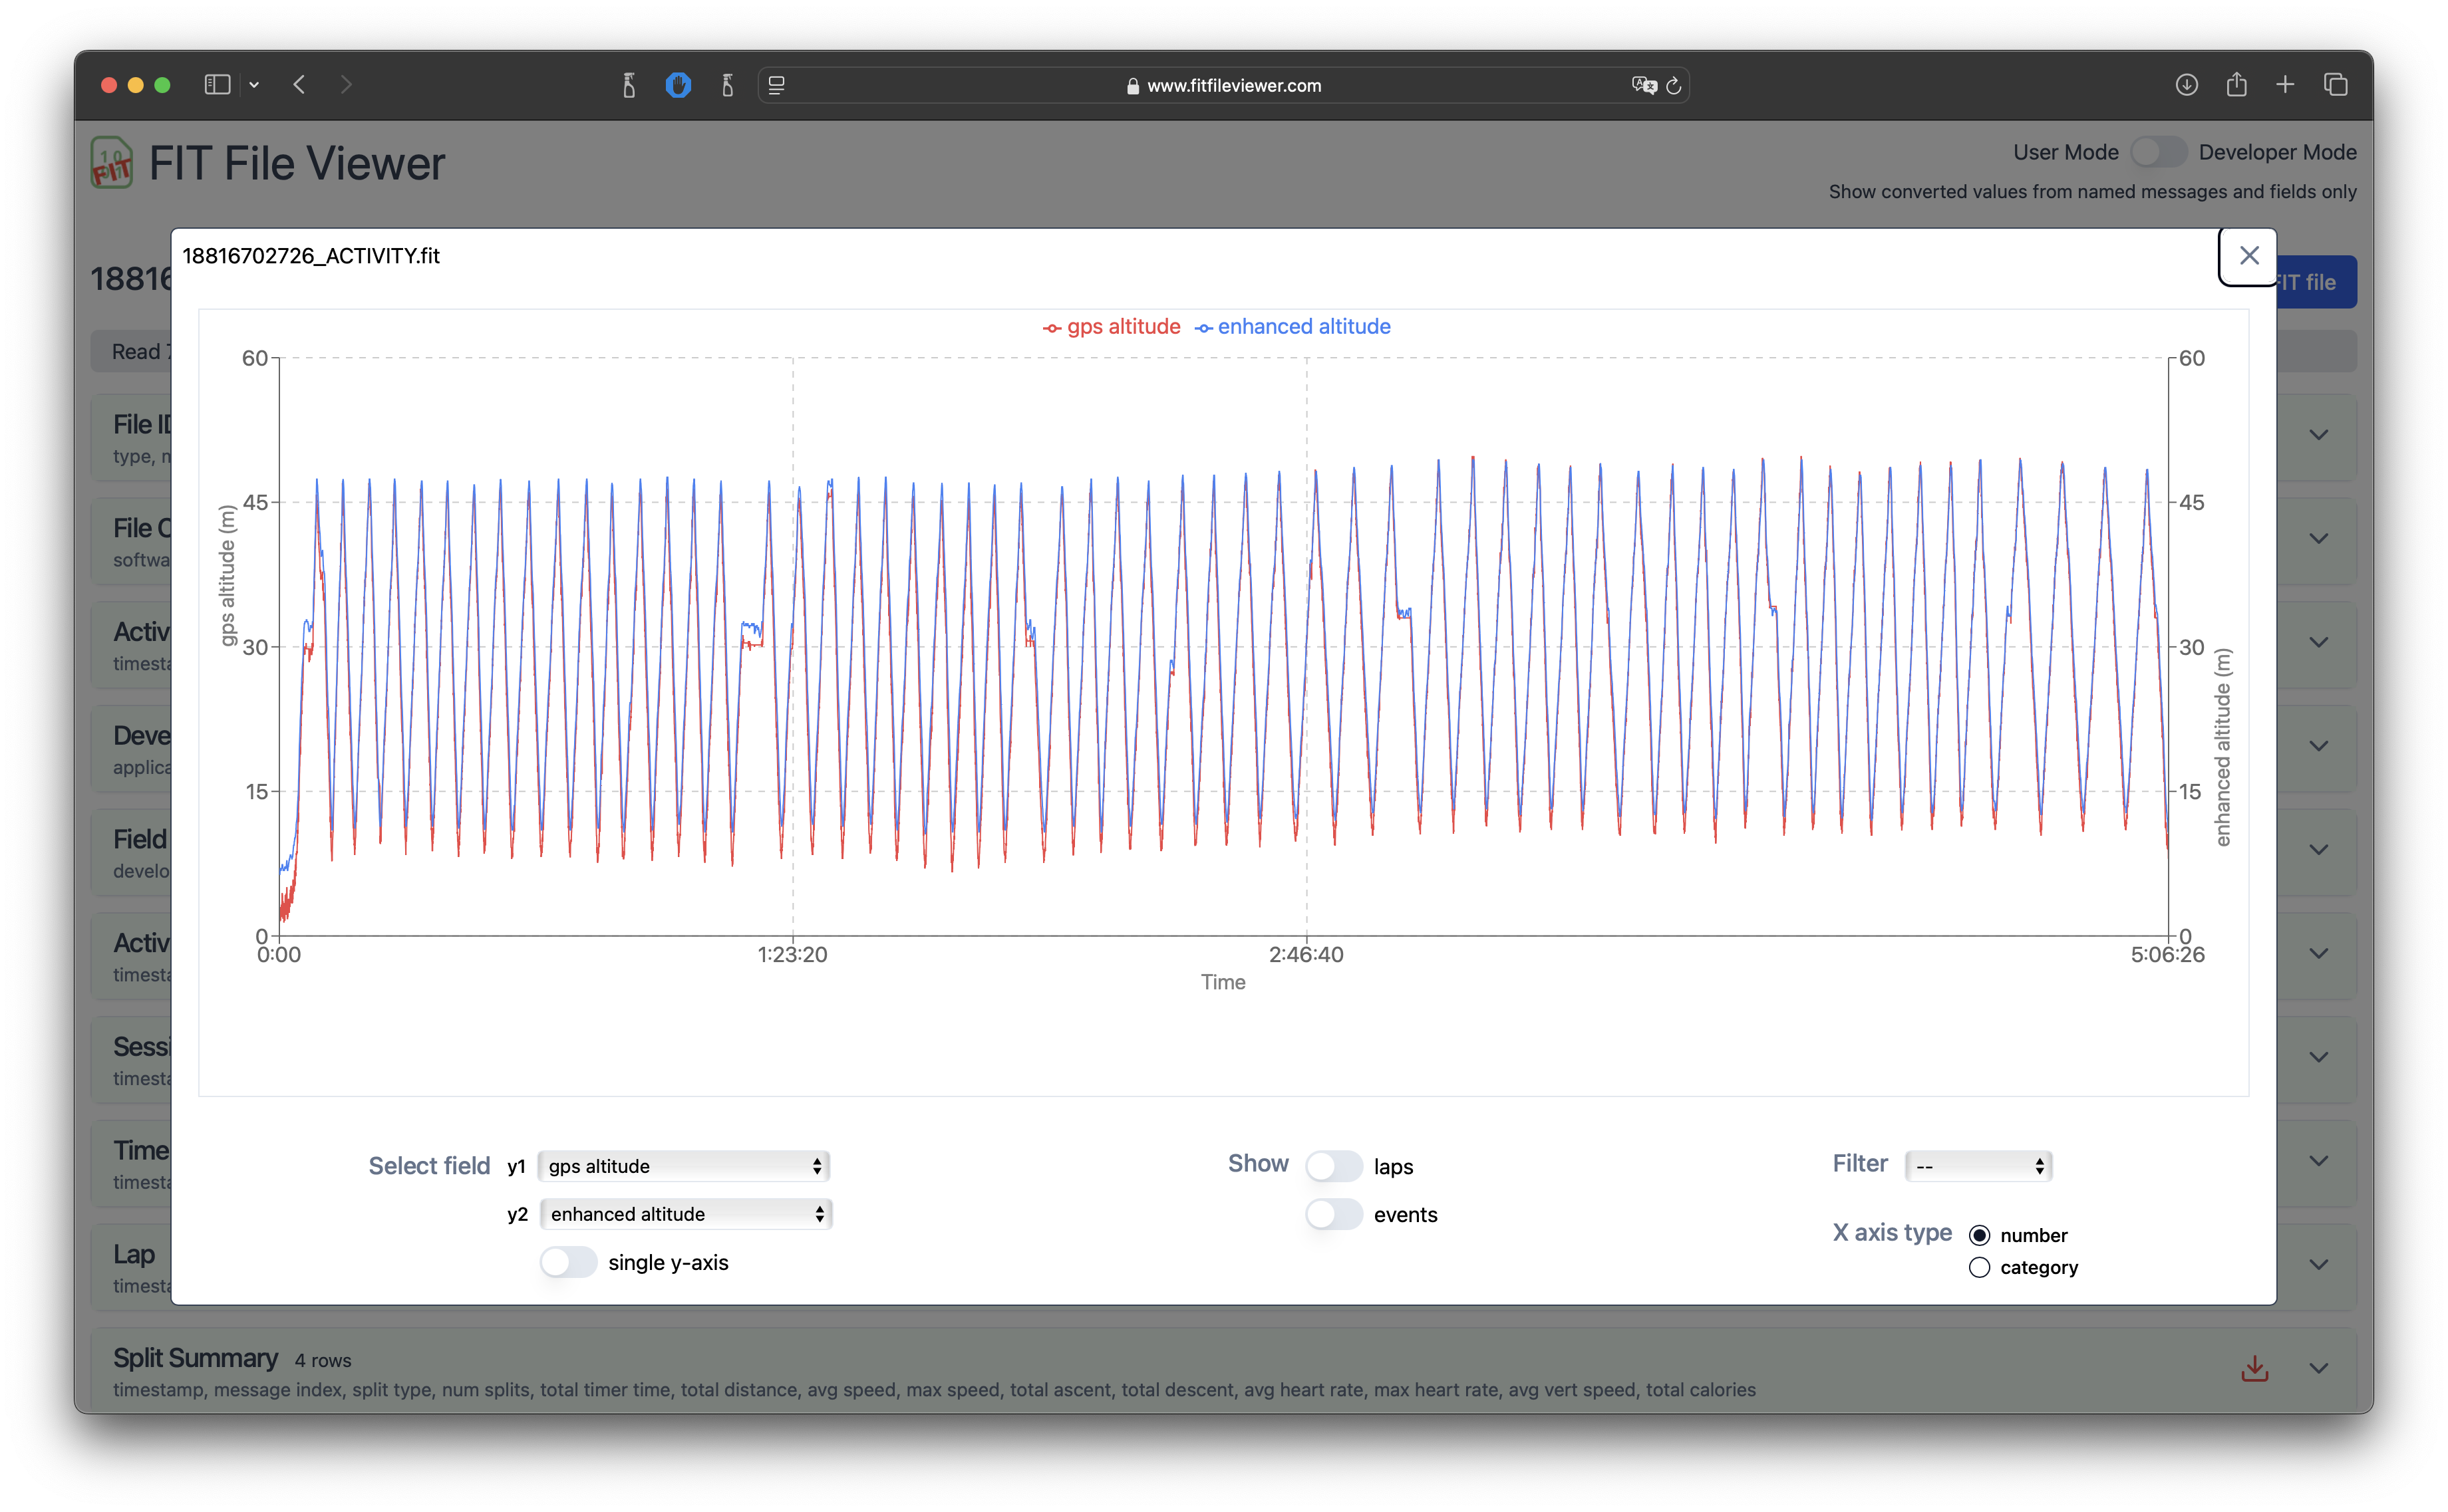The image size is (2448, 1512).
Task: Turn on the laps display toggle
Action: click(x=1334, y=1166)
